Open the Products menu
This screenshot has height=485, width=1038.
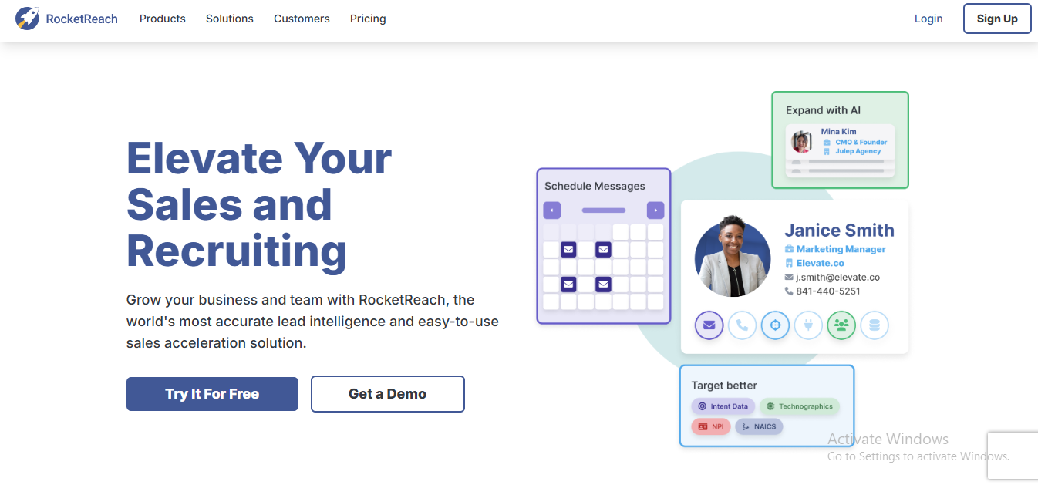[163, 19]
